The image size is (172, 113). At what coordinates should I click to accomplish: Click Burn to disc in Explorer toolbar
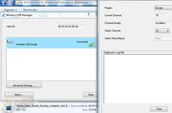pos(30,10)
